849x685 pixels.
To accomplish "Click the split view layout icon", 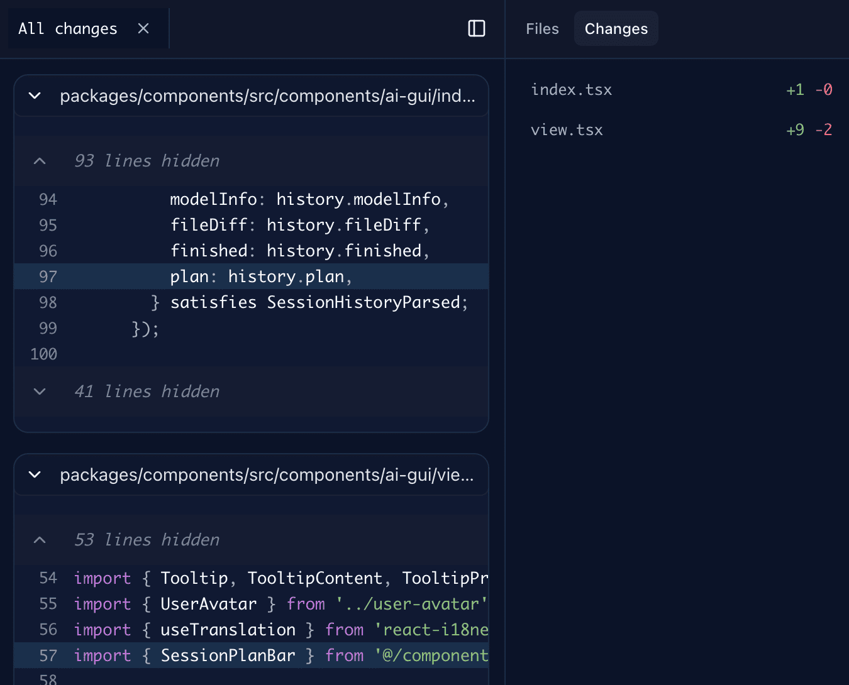I will [x=477, y=28].
